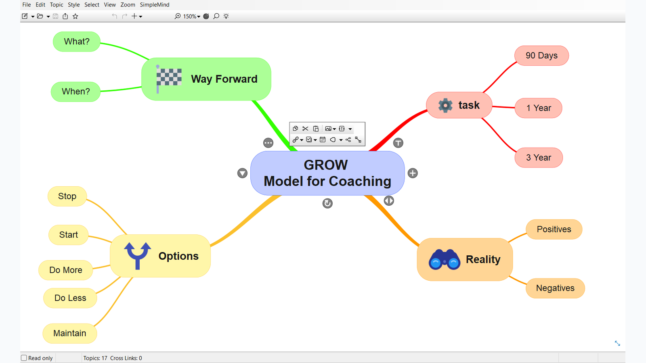Open the checkbox options dropdown arrow
This screenshot has height=363, width=646.
point(315,140)
